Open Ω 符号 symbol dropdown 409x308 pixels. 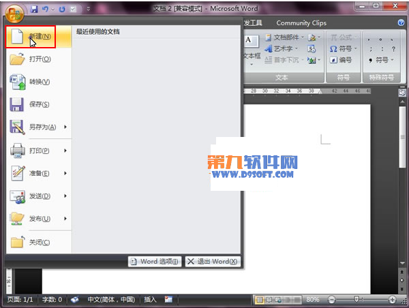coord(344,49)
